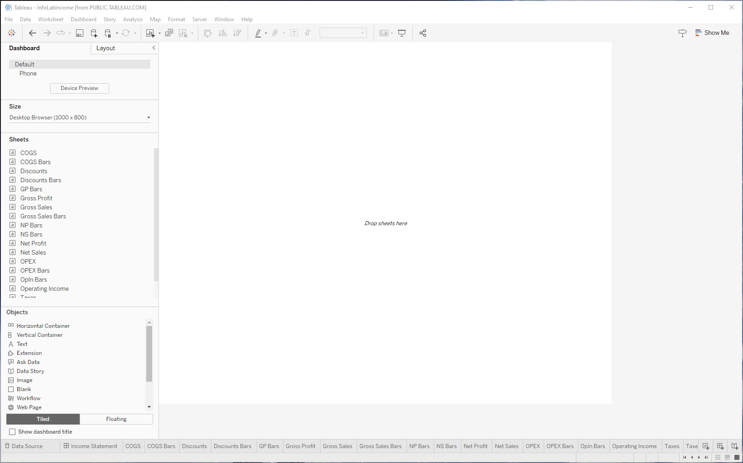This screenshot has height=463, width=743.
Task: Select the Phone device layout
Action: coord(28,73)
